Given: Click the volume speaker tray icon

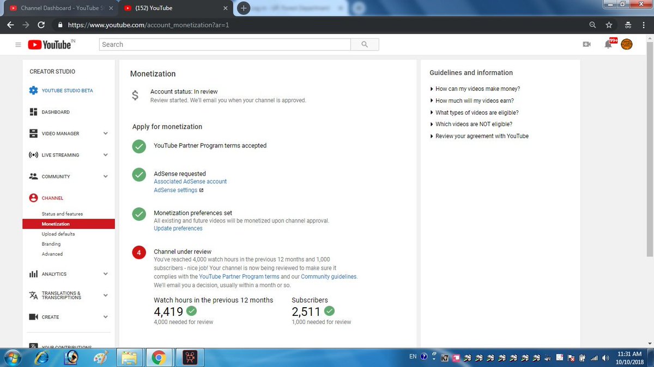Looking at the screenshot, I should click(606, 357).
